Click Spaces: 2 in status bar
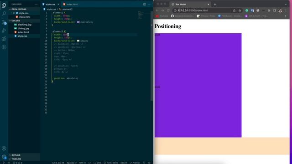292x164 pixels. click(x=72, y=163)
